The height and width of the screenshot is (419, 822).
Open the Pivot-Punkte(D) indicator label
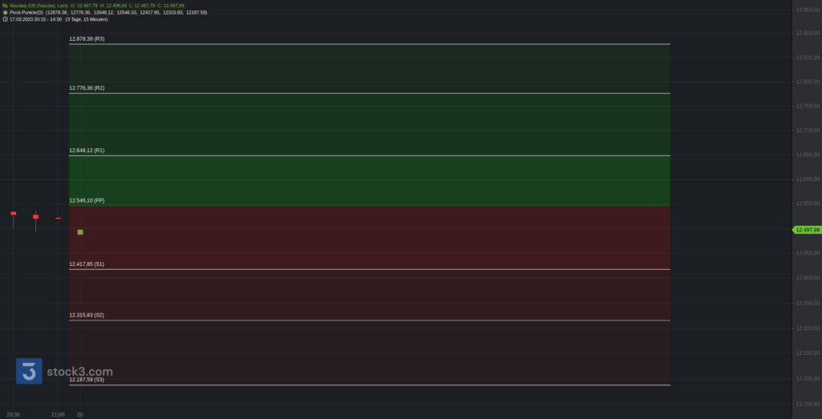pyautogui.click(x=26, y=12)
